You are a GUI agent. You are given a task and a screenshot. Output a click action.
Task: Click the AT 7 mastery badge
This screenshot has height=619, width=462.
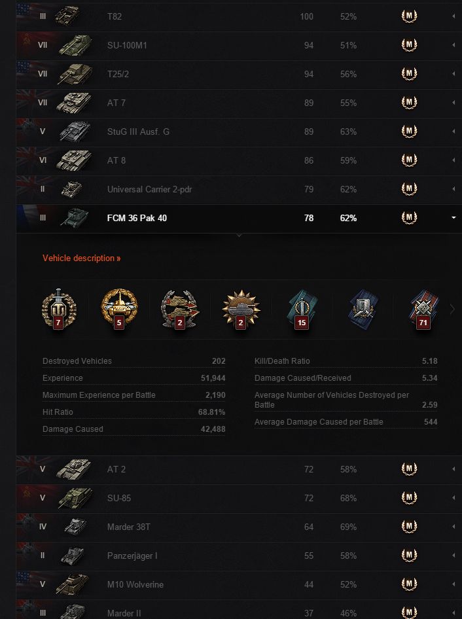pos(409,103)
